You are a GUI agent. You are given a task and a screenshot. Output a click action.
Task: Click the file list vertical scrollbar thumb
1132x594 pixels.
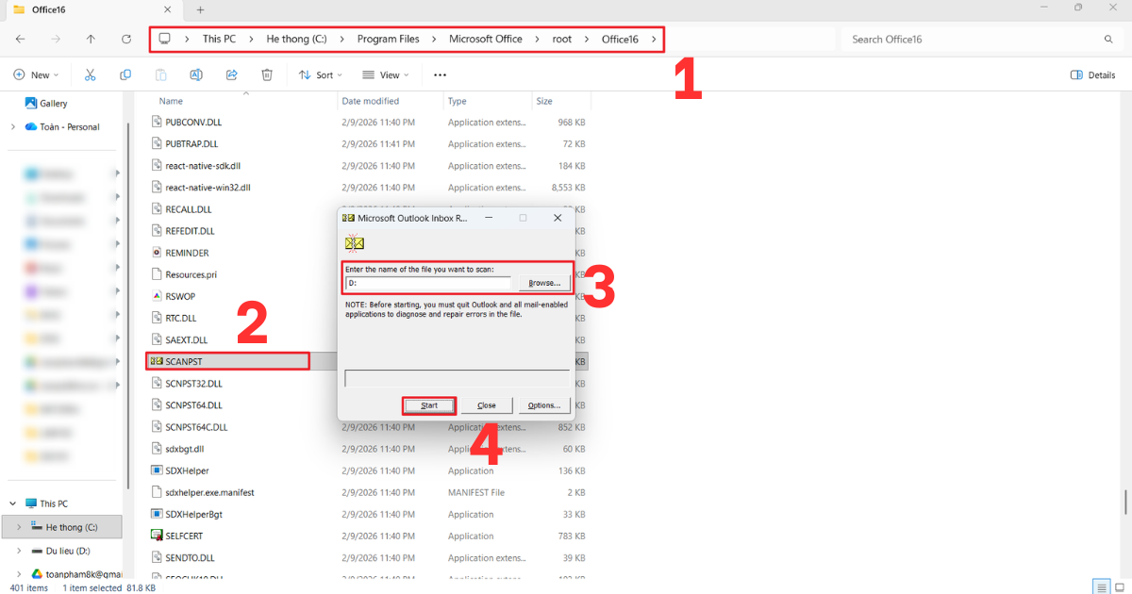pos(1124,503)
